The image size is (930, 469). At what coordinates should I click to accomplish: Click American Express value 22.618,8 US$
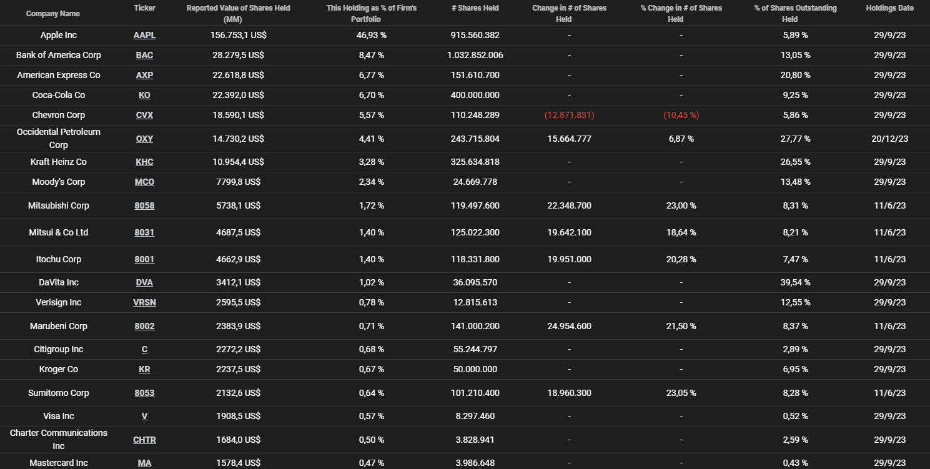coord(237,75)
